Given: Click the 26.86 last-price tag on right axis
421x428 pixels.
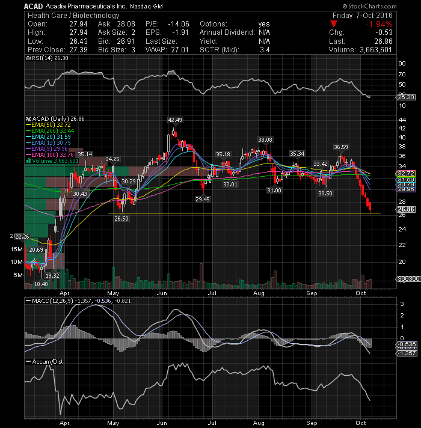Looking at the screenshot, I should [x=406, y=209].
